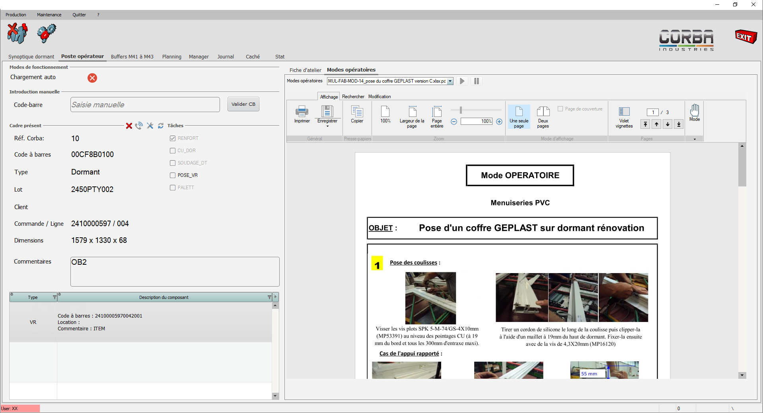Switch to the Planning tab
Viewport: 763px width, 413px height.
171,57
